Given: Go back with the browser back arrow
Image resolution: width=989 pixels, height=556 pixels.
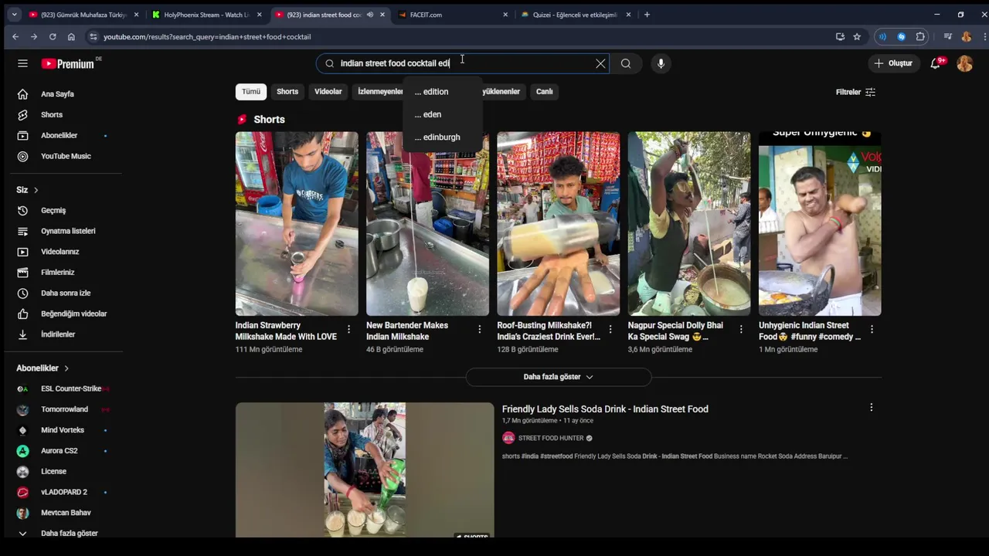Looking at the screenshot, I should click(15, 36).
